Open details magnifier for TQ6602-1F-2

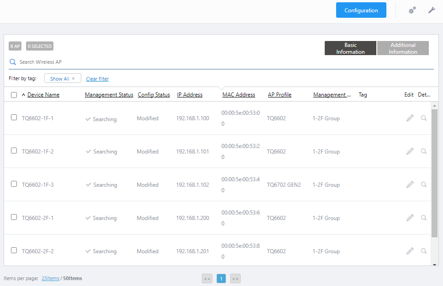(424, 151)
